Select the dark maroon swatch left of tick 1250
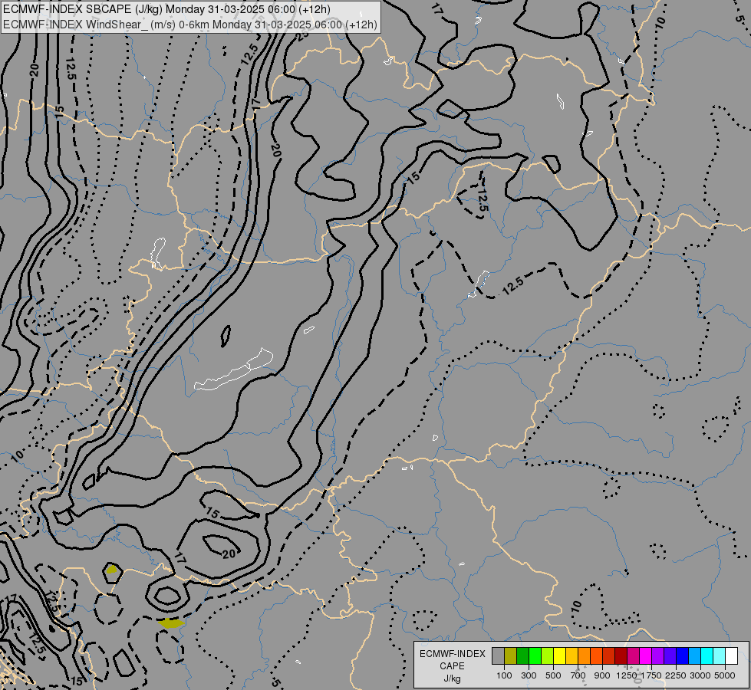 621,656
